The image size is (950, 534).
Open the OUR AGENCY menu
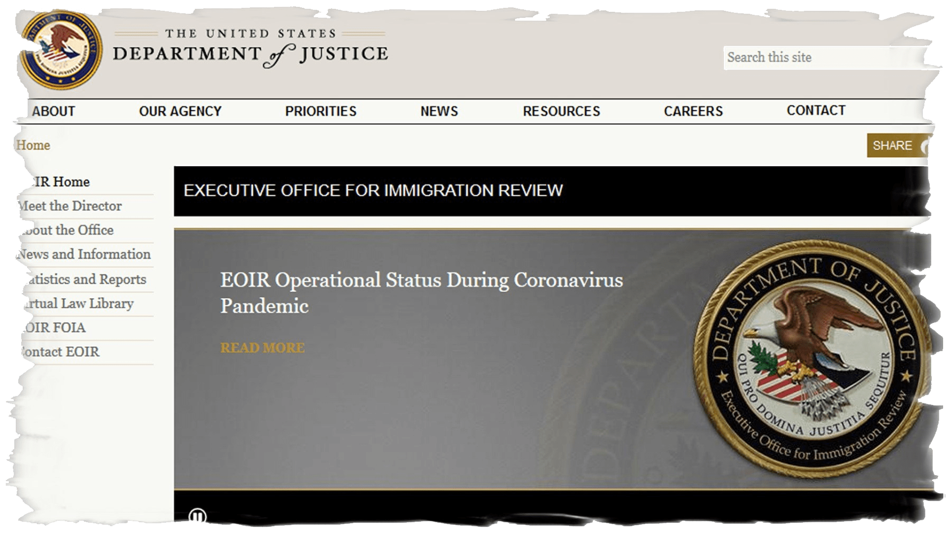tap(180, 111)
